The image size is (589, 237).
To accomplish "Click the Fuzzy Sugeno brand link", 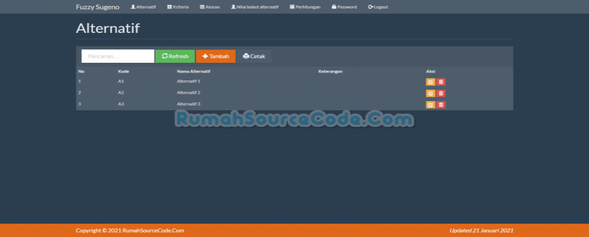I will tap(98, 7).
